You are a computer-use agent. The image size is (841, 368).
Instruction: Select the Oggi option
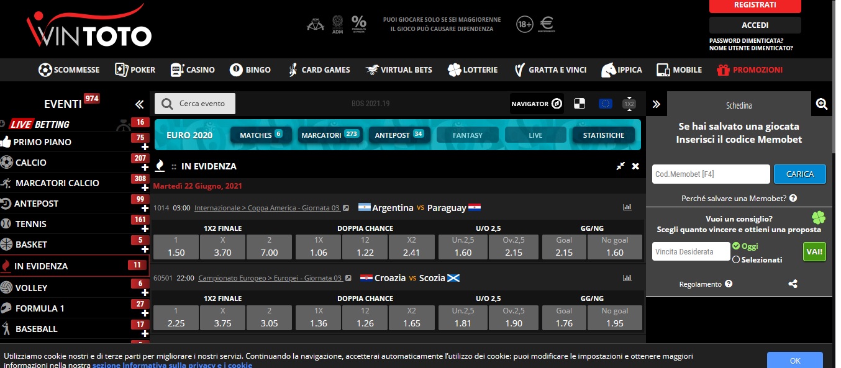745,246
